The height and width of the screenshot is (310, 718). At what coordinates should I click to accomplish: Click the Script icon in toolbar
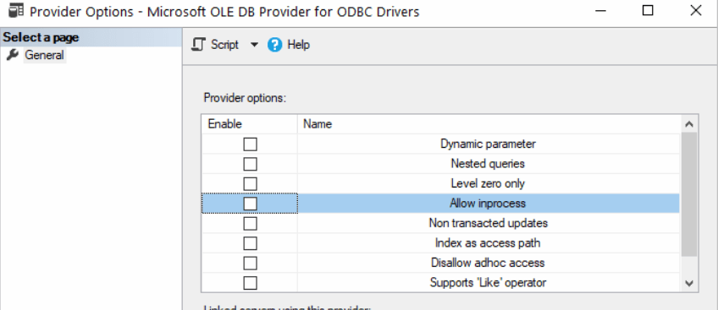(198, 45)
